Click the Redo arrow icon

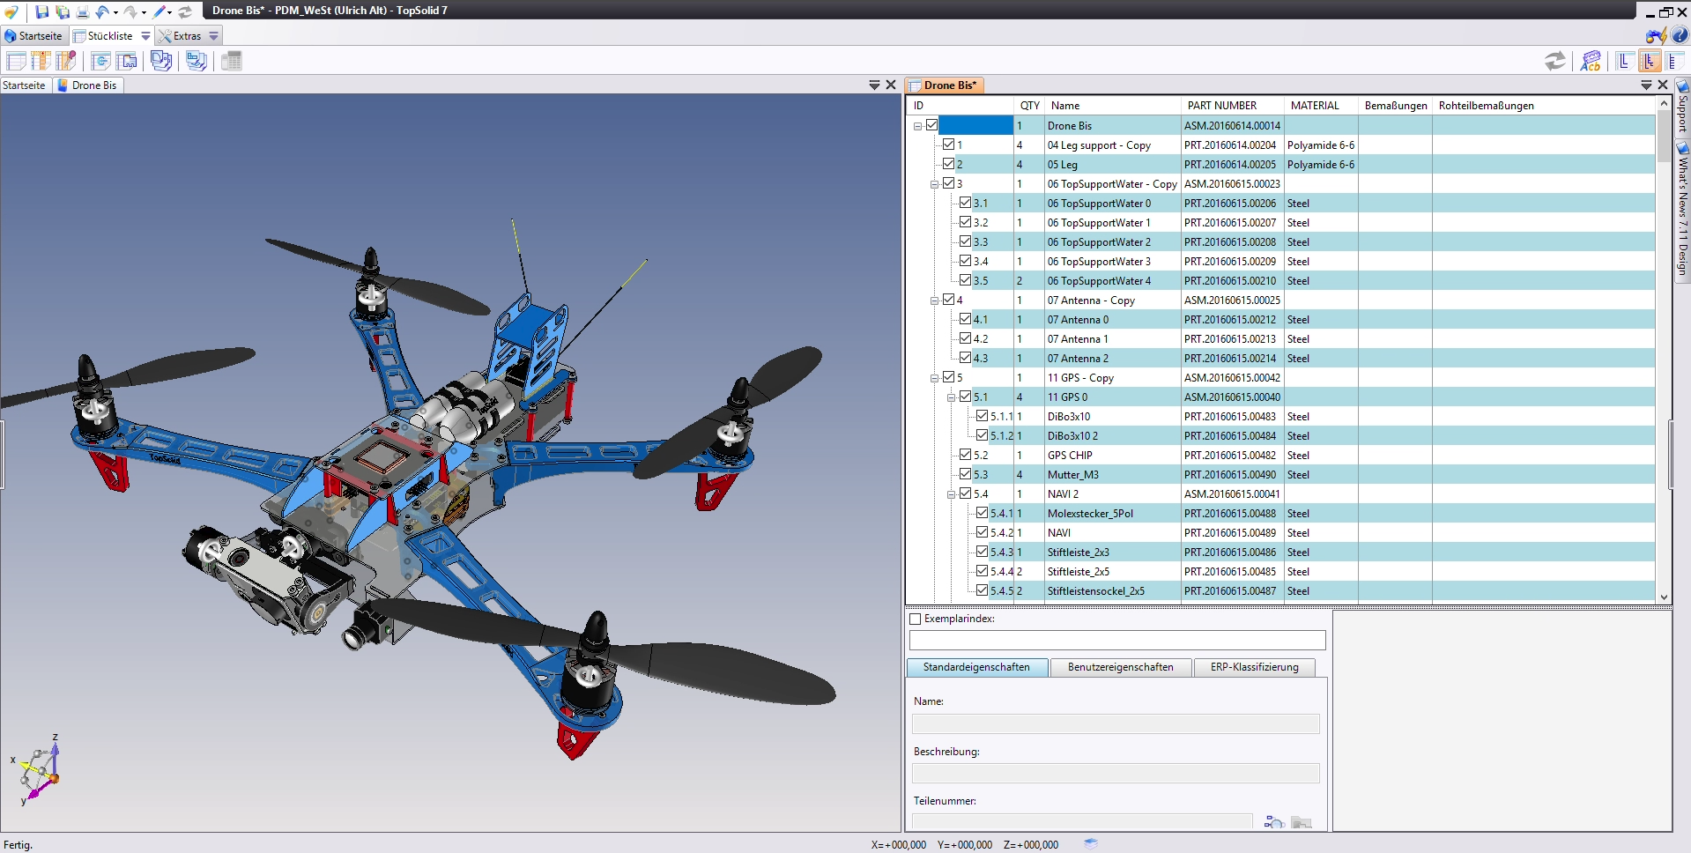pos(130,11)
